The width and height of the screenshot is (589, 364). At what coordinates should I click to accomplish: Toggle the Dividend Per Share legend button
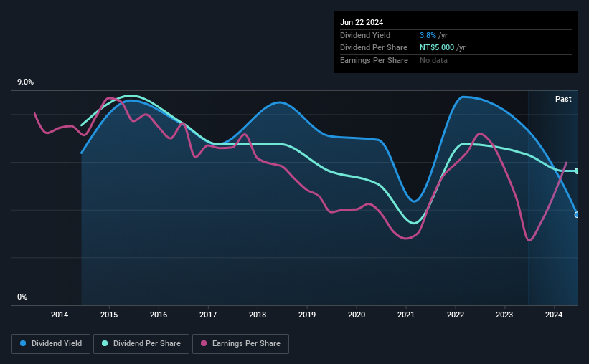pos(141,344)
